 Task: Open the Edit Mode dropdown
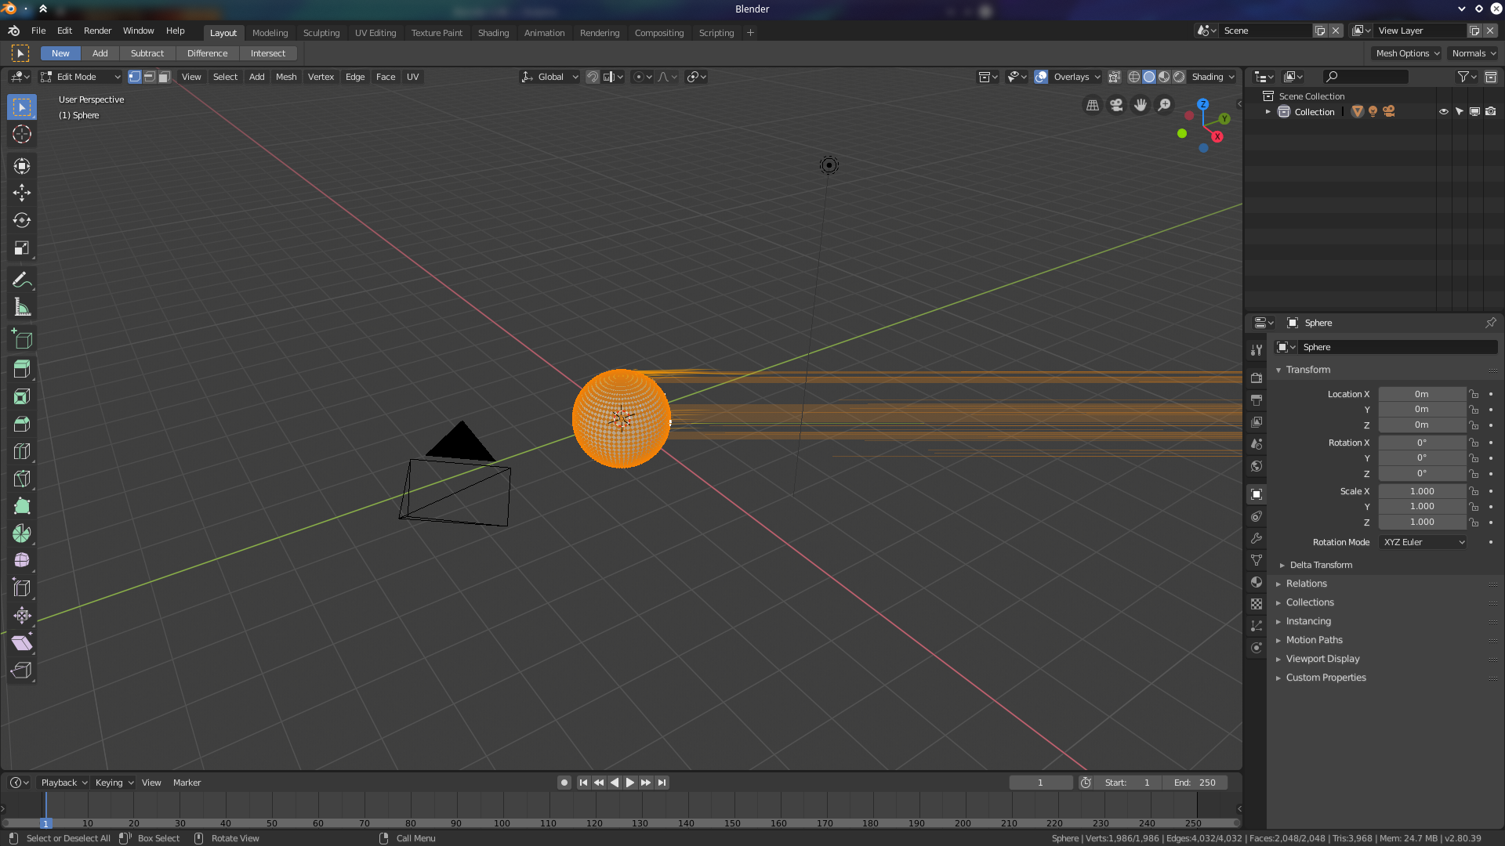click(81, 77)
